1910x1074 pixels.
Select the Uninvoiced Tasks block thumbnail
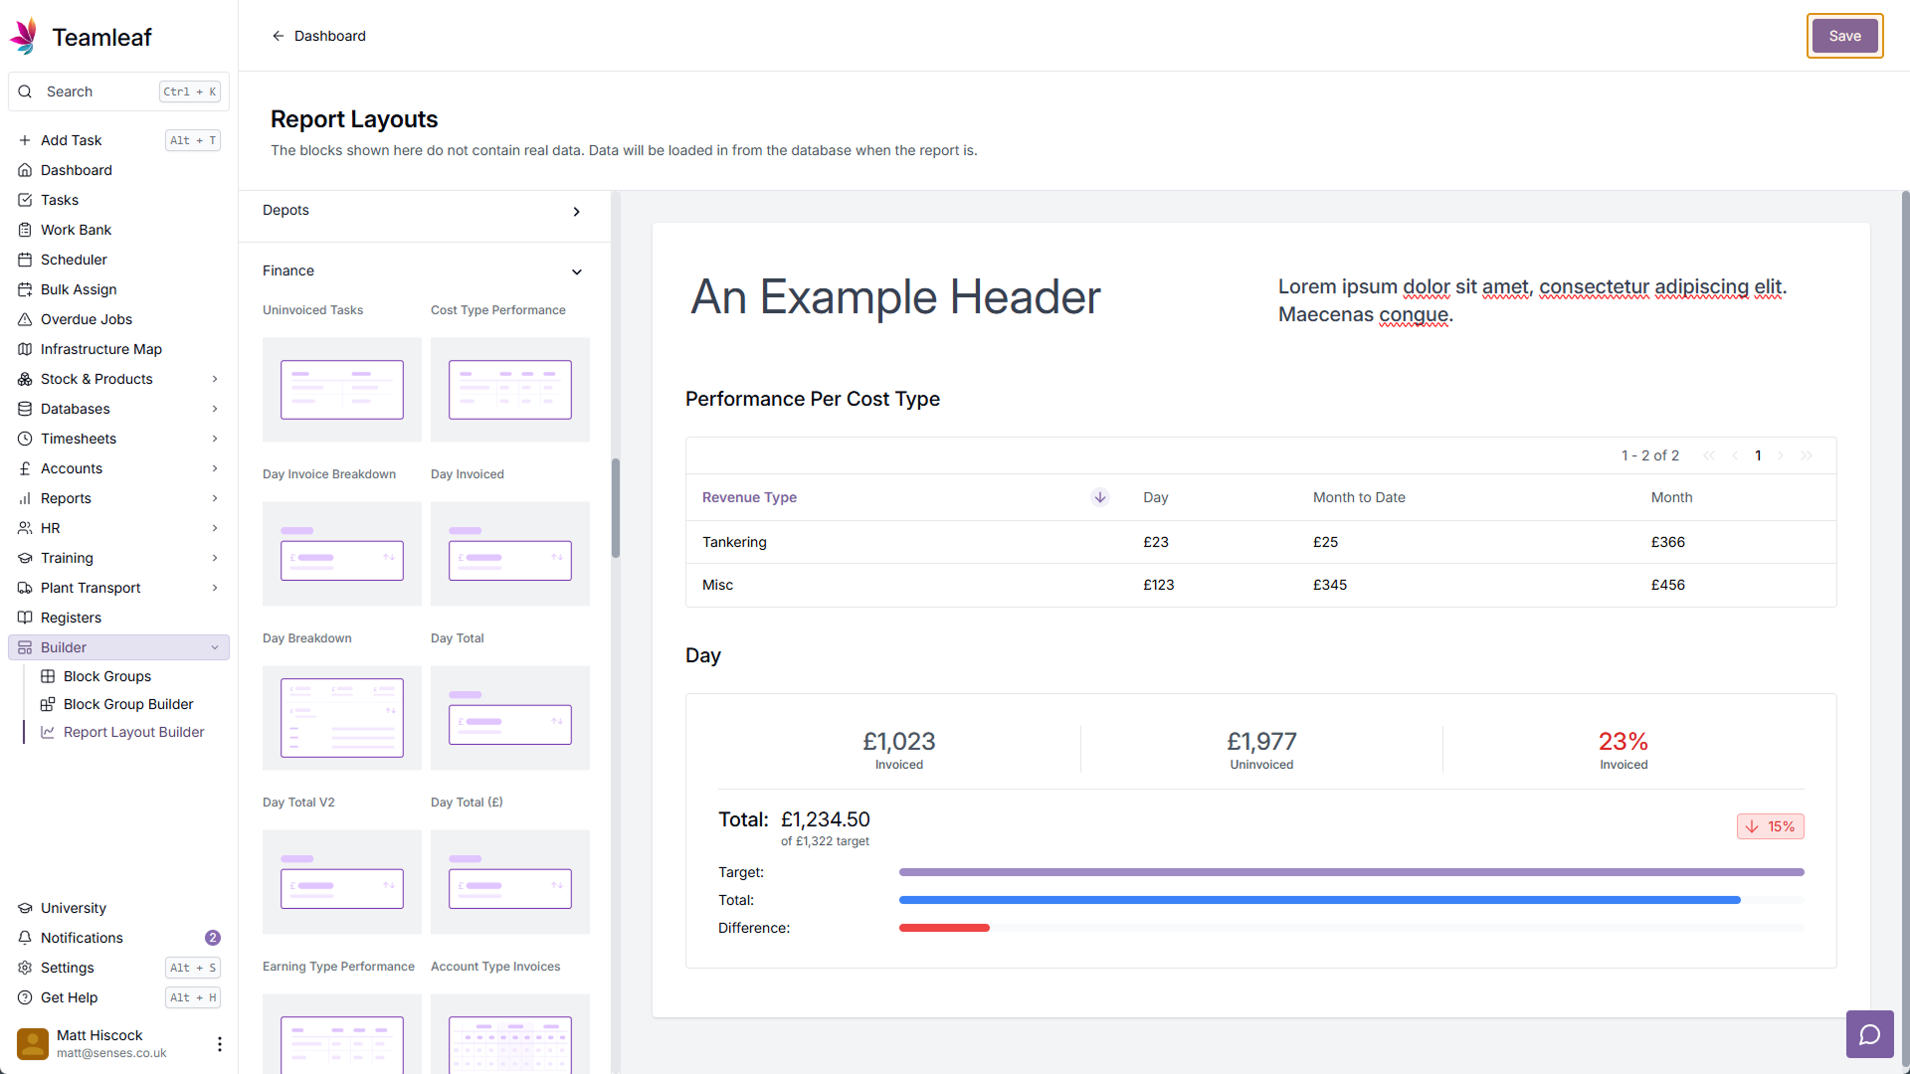click(341, 390)
